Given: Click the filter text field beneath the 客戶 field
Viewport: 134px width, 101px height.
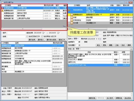Looking at the screenshot, I should pos(16,36).
